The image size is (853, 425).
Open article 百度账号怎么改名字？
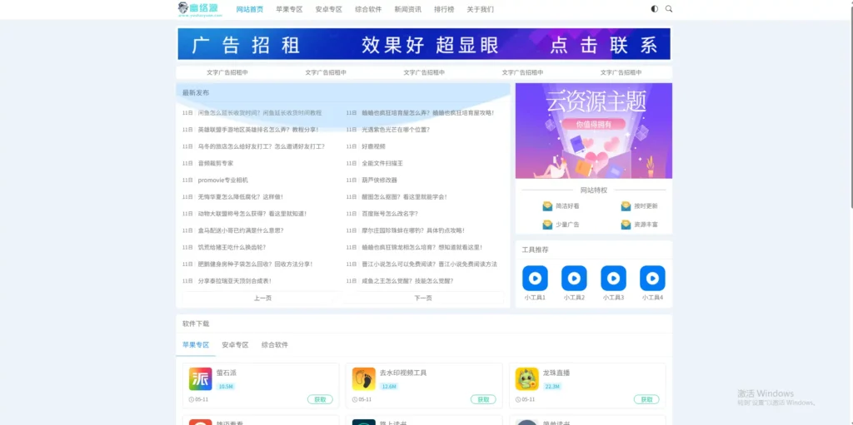click(x=390, y=214)
